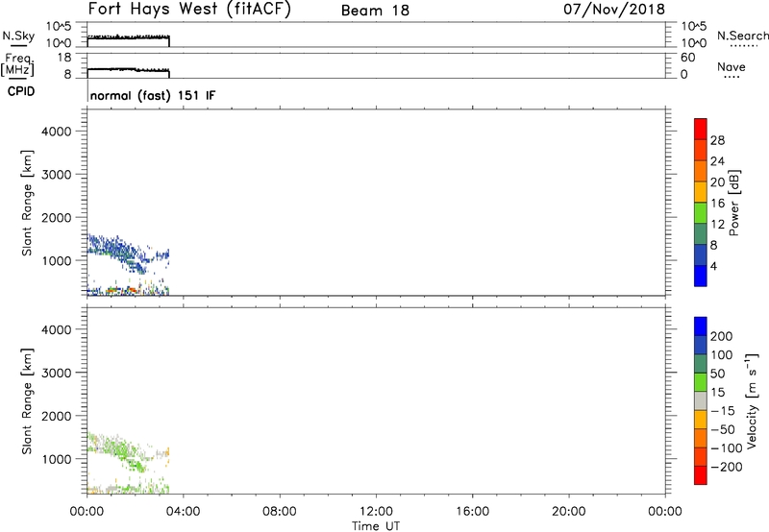The image size is (769, 532).
Task: Click the red bottom velocity colorbar swatch
Action: click(701, 475)
